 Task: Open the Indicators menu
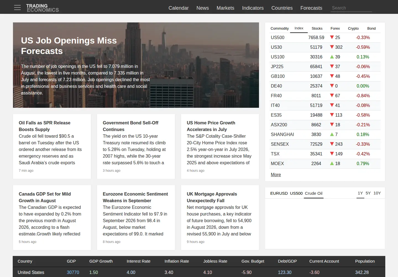[253, 8]
